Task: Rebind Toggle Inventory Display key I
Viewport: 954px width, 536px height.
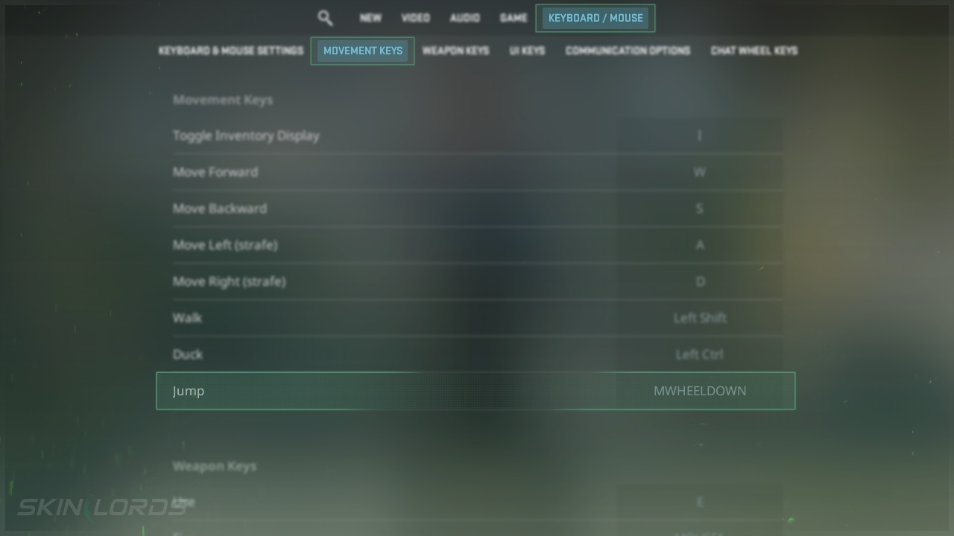Action: (700, 135)
